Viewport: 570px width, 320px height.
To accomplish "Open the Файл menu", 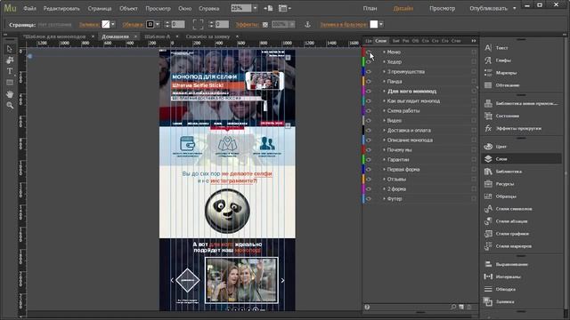I will [x=29, y=8].
